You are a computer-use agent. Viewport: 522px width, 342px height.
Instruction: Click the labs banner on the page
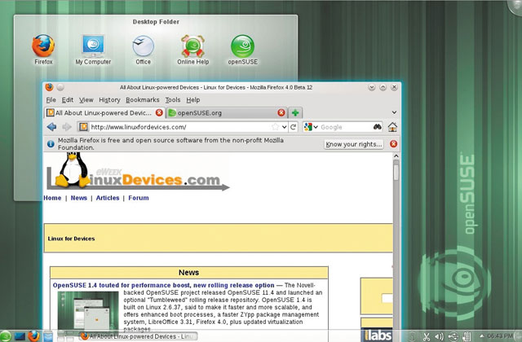(377, 335)
